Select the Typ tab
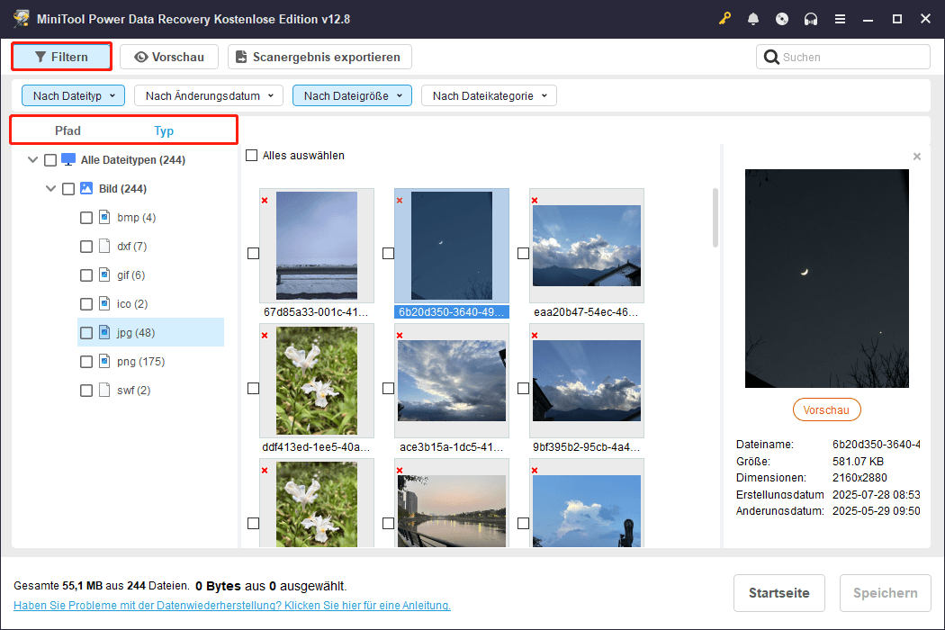Viewport: 945px width, 630px height. [164, 131]
